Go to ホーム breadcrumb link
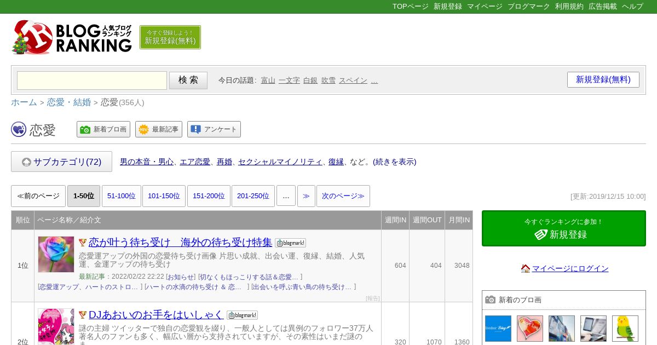Viewport: 657px width, 345px height. tap(24, 102)
